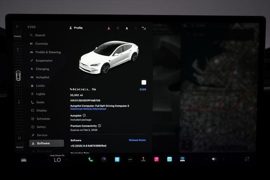This screenshot has width=270, height=180.
Task: Open the all apps three-dot launcher
Action: (x=130, y=159)
